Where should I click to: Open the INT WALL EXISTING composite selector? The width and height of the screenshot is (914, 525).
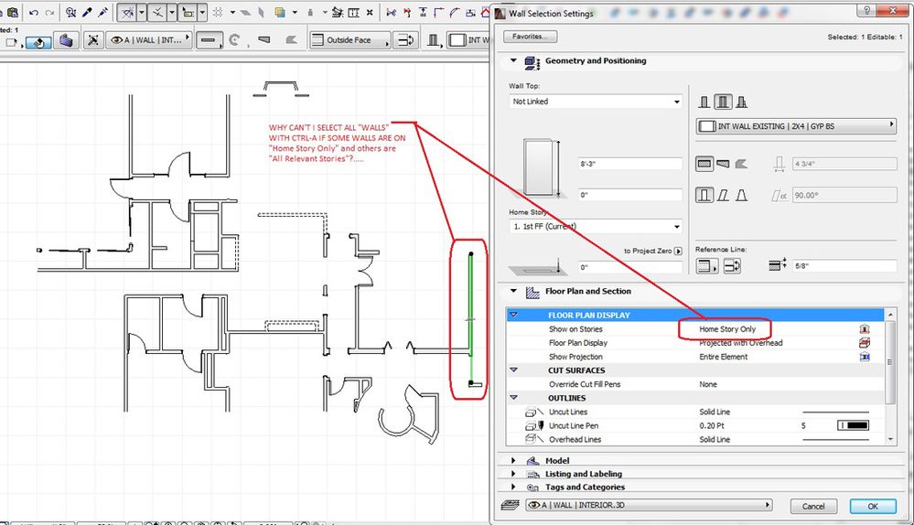pos(796,126)
